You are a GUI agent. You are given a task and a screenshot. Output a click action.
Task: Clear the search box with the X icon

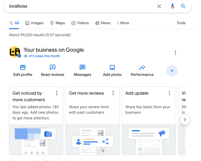(x=159, y=6)
